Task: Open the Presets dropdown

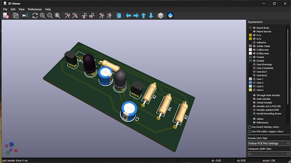Action: (x=269, y=143)
